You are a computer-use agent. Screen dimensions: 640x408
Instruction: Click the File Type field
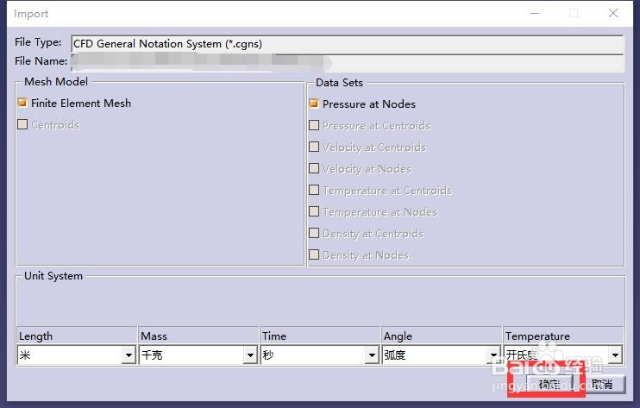click(348, 44)
